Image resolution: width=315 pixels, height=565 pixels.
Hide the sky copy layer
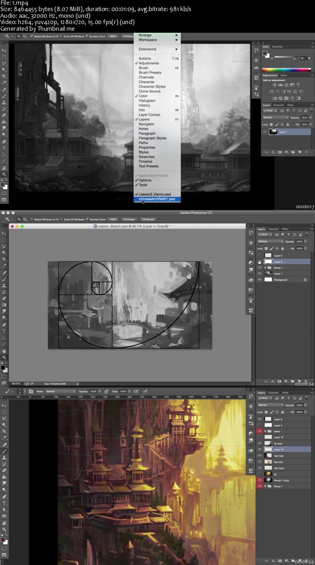pyautogui.click(x=259, y=468)
